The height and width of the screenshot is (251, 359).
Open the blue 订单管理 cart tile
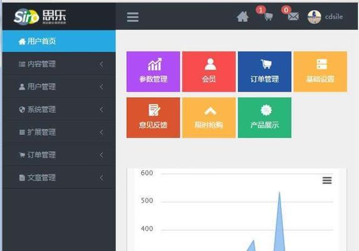pyautogui.click(x=265, y=72)
